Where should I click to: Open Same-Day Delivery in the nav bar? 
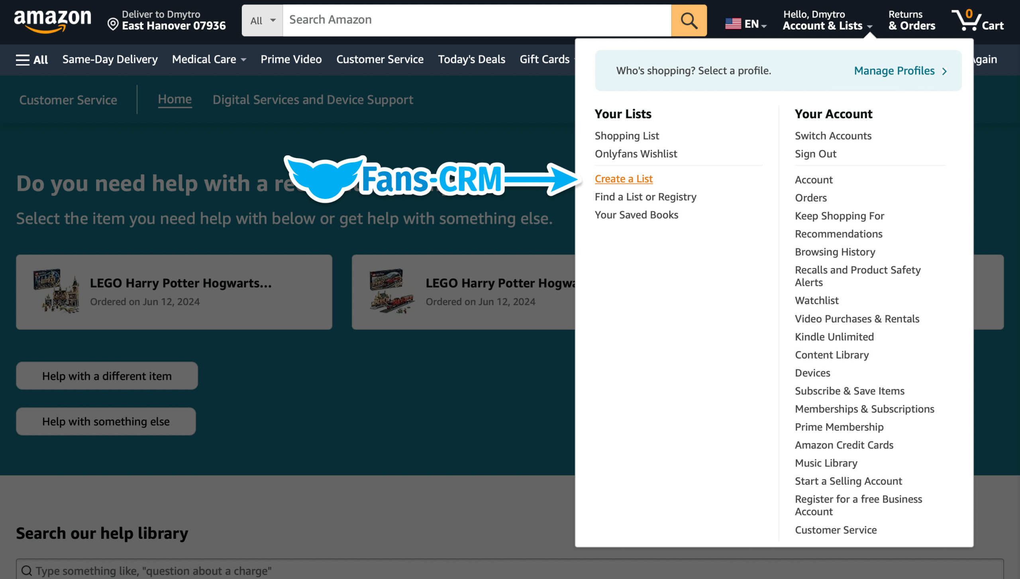tap(110, 59)
